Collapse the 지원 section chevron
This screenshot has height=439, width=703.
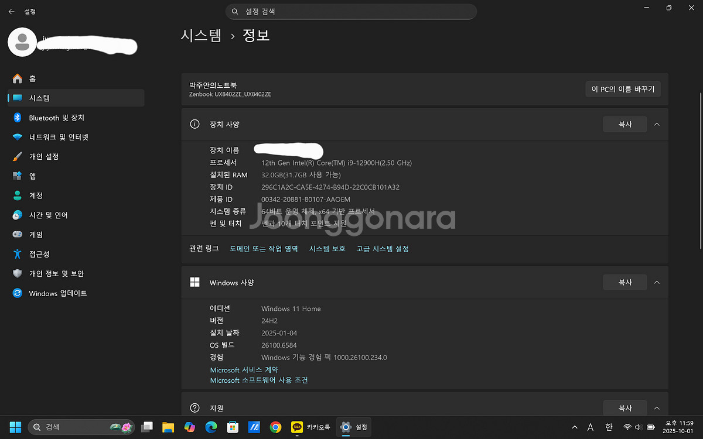pyautogui.click(x=657, y=408)
